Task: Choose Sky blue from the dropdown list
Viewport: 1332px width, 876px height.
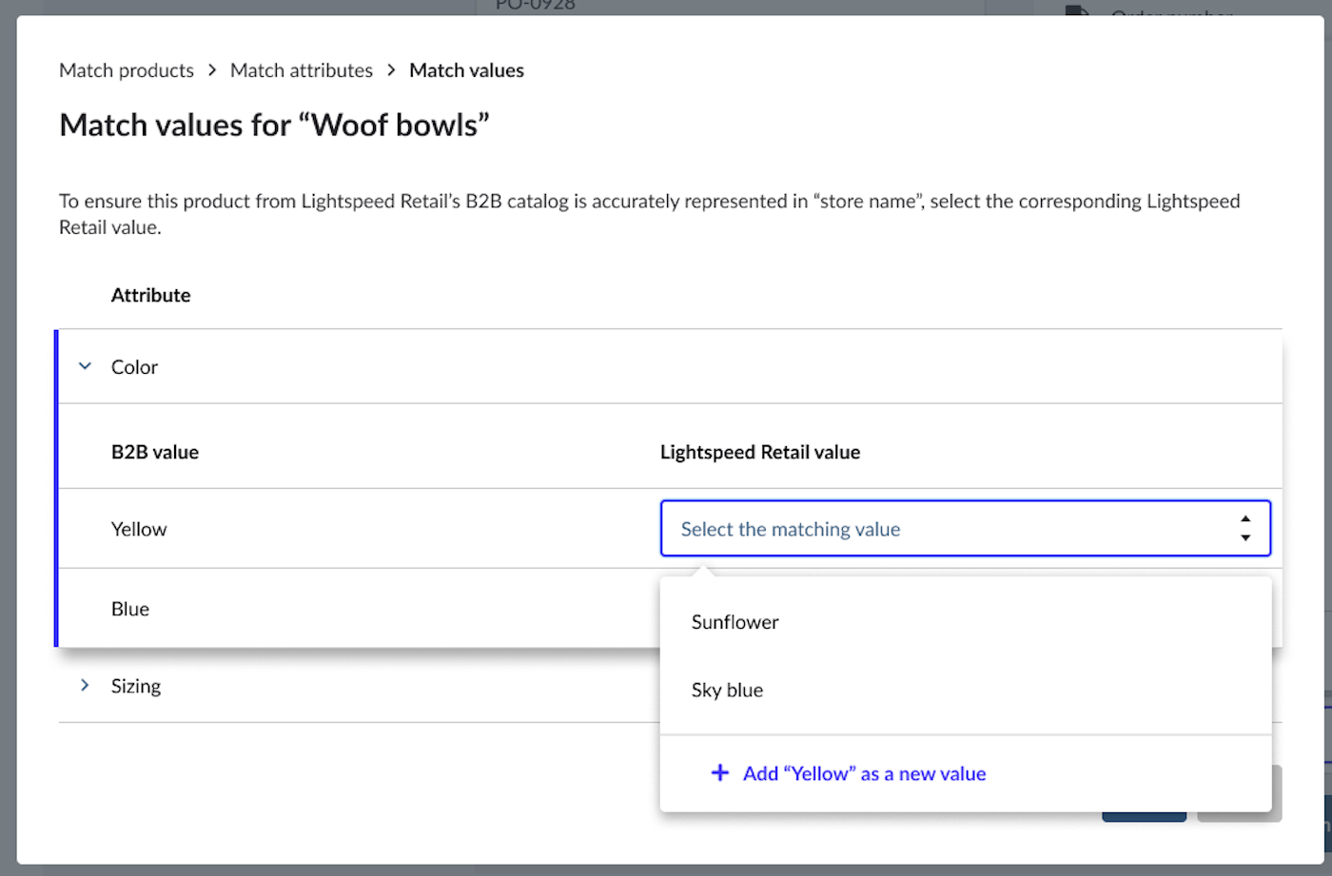Action: (x=727, y=691)
